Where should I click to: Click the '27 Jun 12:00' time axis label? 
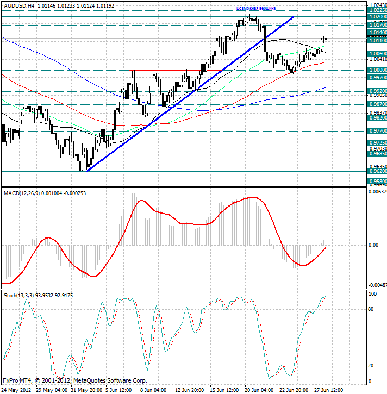coord(329,390)
